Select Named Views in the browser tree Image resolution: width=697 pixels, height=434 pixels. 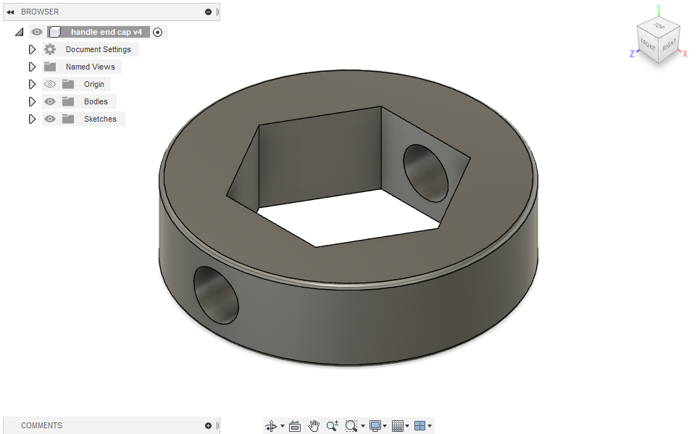88,66
